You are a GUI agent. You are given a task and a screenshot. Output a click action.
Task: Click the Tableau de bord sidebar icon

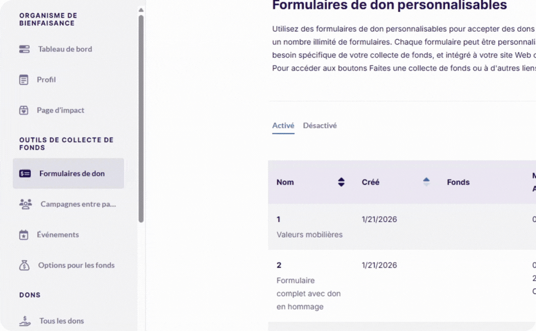(24, 49)
